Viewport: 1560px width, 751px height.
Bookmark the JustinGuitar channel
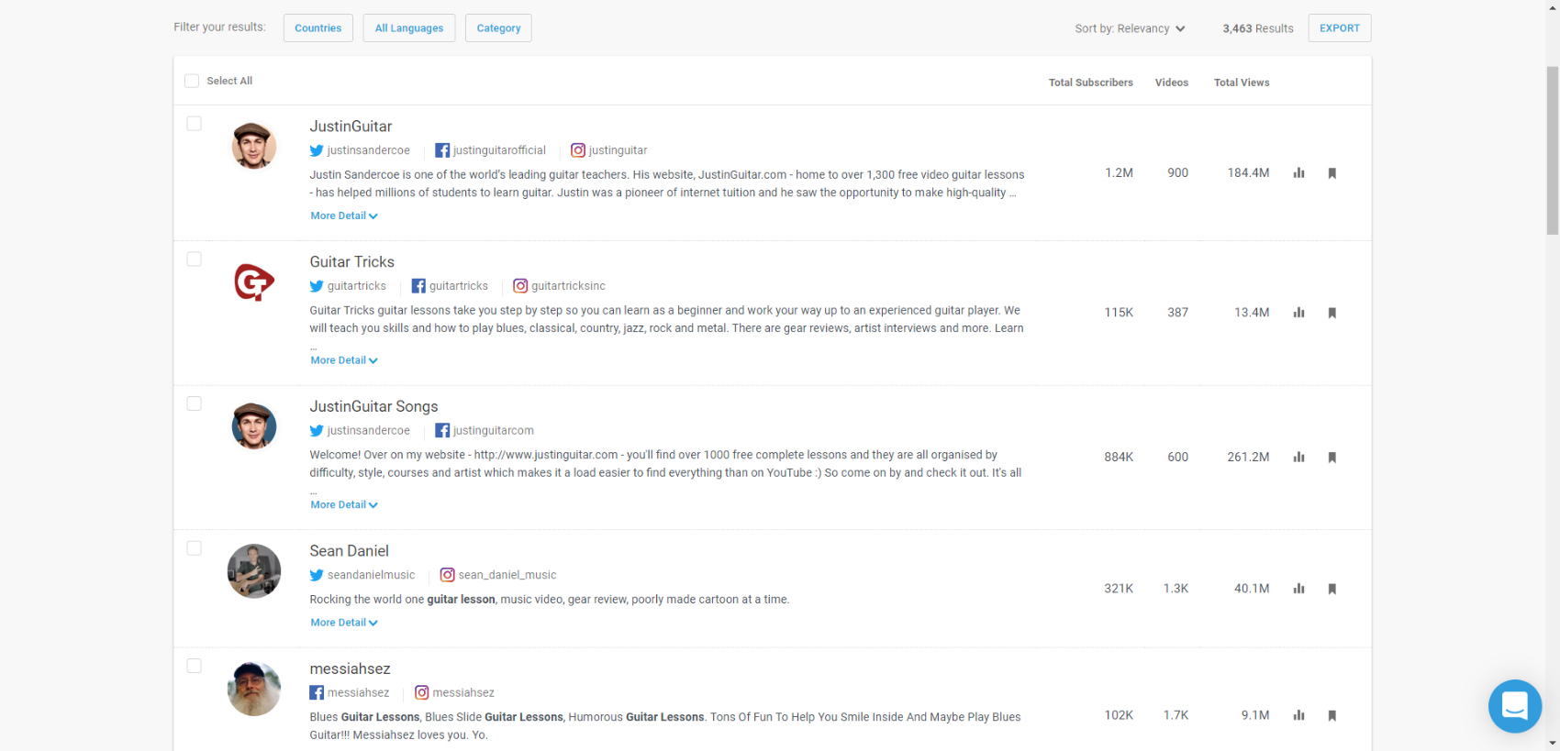(x=1332, y=173)
